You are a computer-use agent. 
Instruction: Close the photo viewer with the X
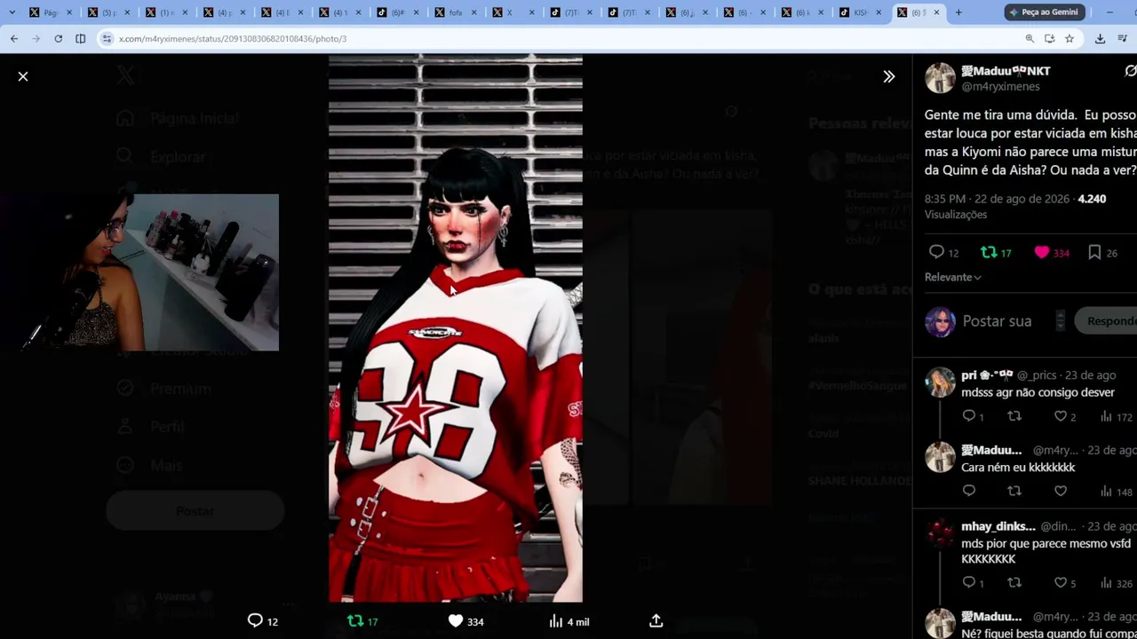pos(23,76)
